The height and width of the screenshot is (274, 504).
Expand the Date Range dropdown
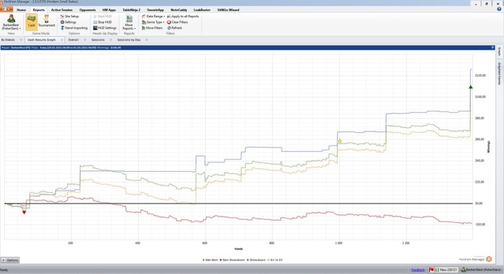pos(153,17)
